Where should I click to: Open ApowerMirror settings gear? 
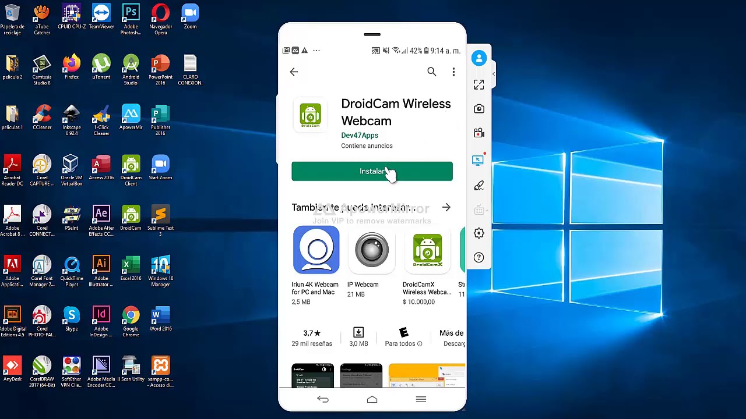(x=479, y=233)
